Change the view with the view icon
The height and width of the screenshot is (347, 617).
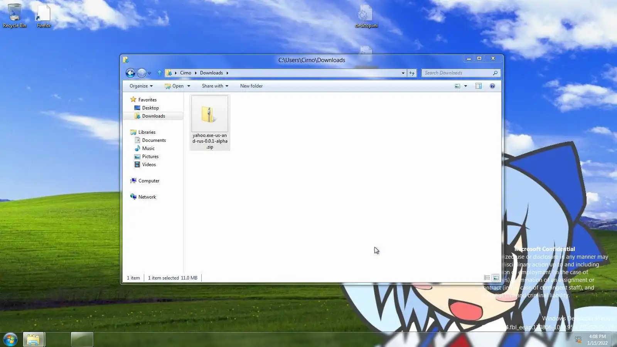tap(457, 86)
